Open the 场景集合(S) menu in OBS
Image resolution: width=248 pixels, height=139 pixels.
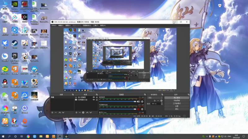point(87,25)
